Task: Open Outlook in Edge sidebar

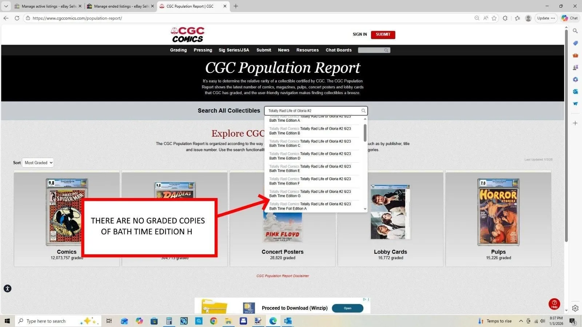Action: [575, 92]
